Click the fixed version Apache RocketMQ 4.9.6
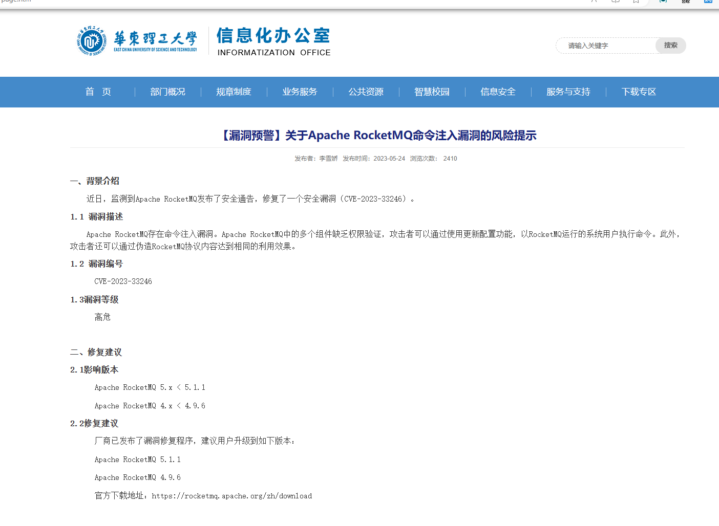The height and width of the screenshot is (526, 719). click(138, 477)
